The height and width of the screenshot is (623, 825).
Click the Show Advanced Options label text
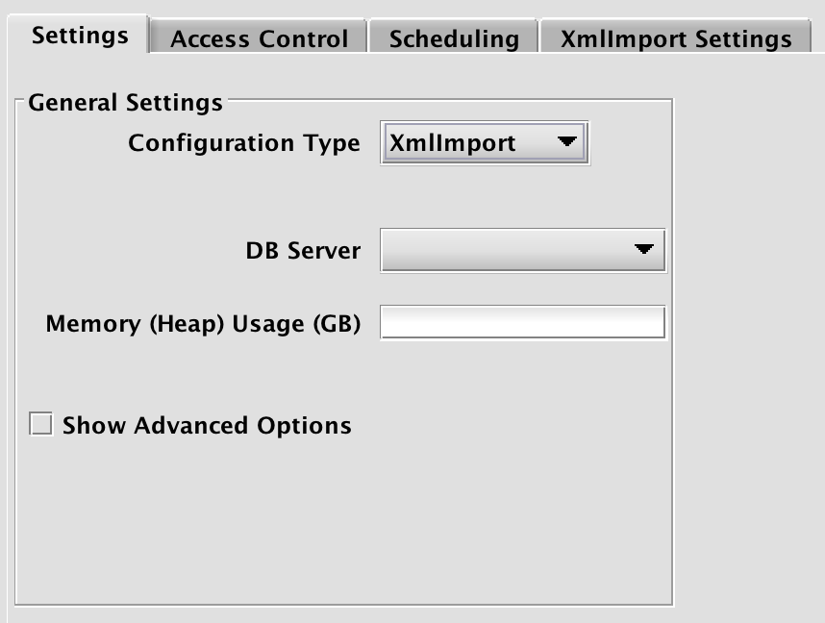(x=207, y=425)
